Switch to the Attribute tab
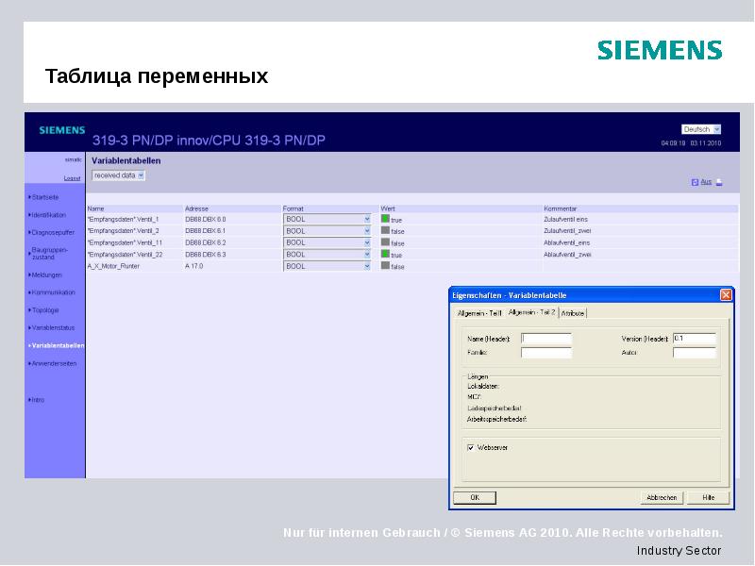The width and height of the screenshot is (755, 566). [x=574, y=313]
